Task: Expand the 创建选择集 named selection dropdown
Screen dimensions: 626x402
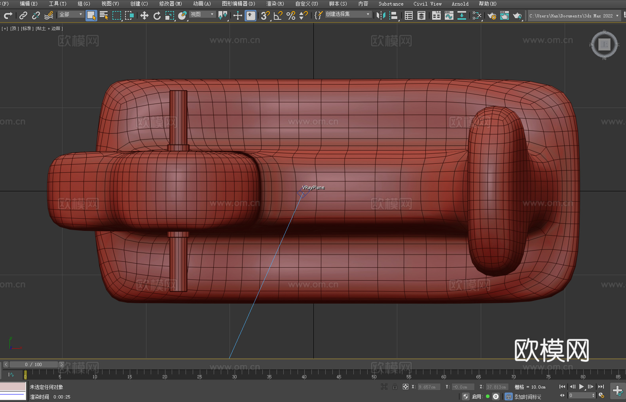Action: (348, 14)
